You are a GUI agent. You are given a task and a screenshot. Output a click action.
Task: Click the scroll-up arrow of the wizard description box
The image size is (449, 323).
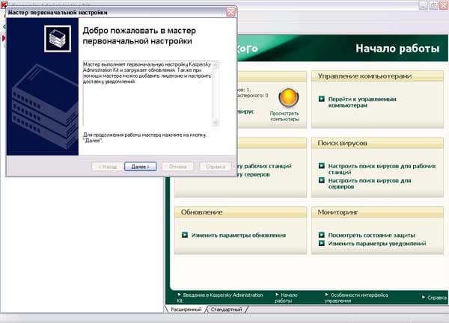tap(216, 64)
